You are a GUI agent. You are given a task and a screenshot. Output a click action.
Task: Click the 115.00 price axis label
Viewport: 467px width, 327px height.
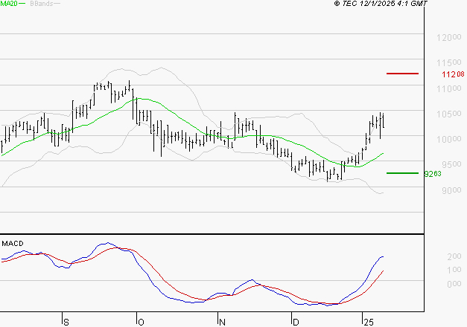[449, 62]
